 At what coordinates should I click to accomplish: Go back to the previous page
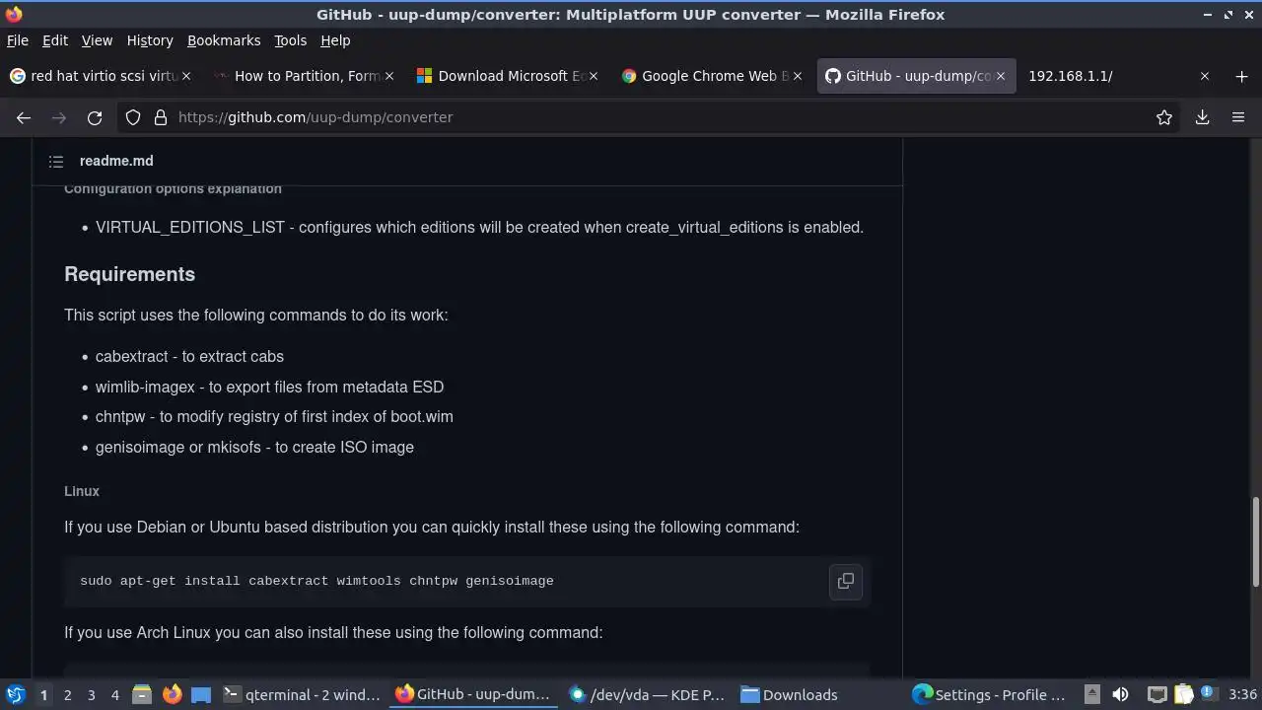coord(24,117)
